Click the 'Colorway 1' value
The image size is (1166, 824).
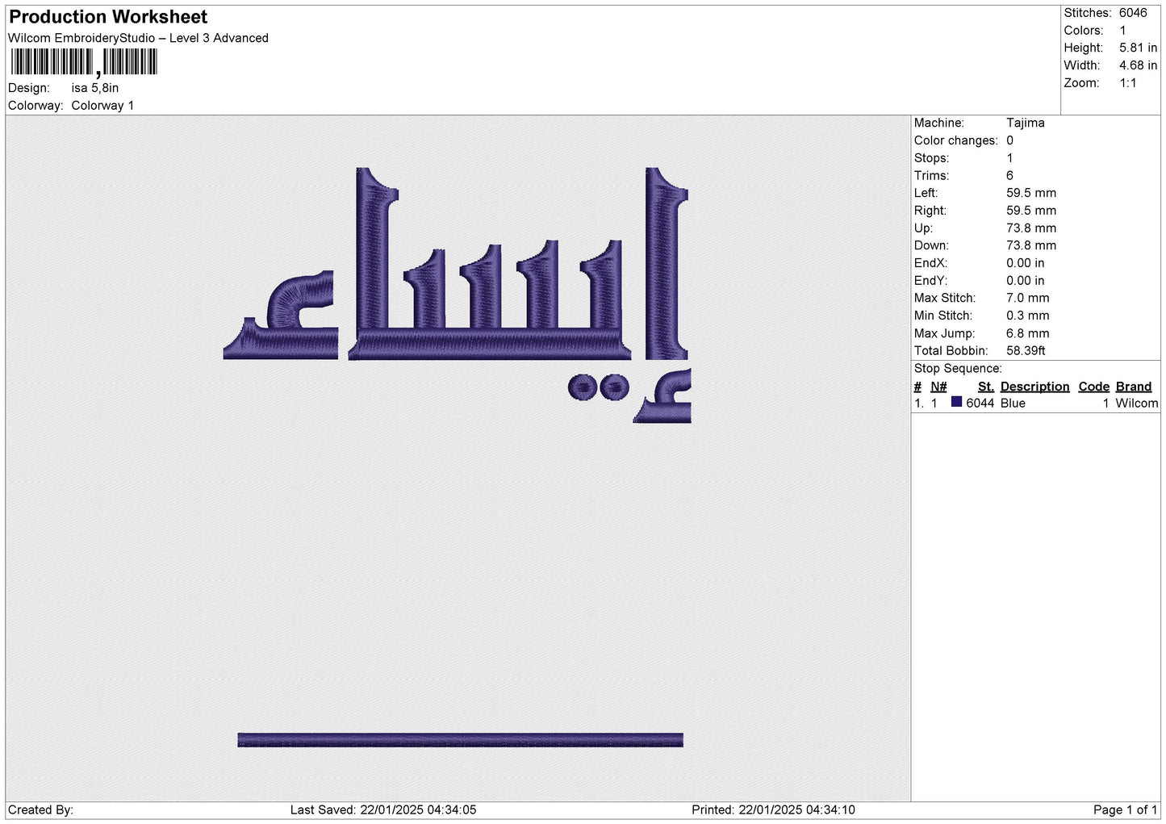pyautogui.click(x=102, y=106)
